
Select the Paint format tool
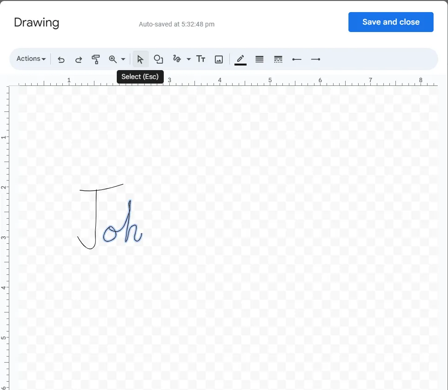(95, 59)
